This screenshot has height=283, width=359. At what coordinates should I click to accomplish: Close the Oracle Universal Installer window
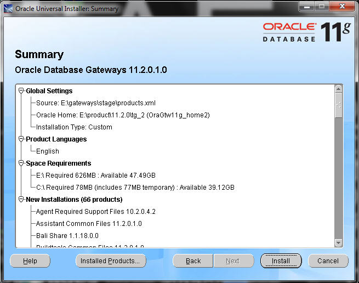[x=343, y=6]
